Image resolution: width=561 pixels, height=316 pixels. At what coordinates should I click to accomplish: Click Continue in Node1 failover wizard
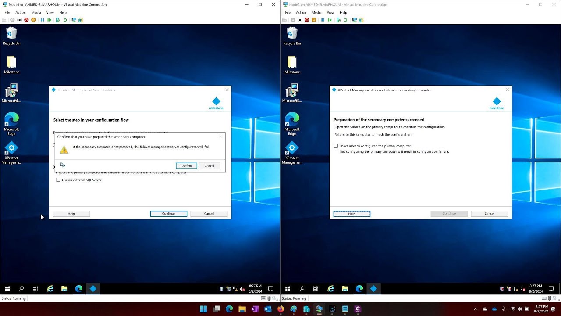coord(169,214)
